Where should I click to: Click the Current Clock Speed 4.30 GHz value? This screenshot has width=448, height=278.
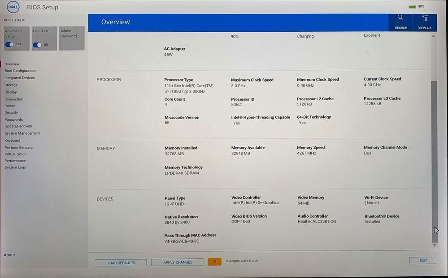click(372, 85)
